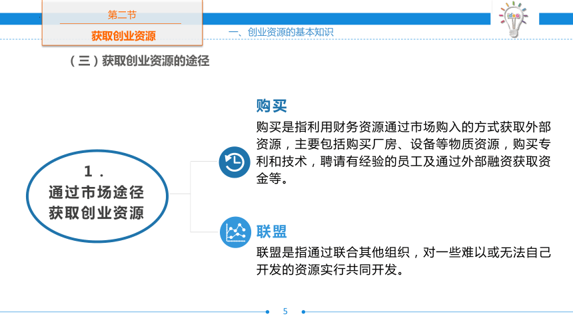Click the oval 通过市场途径 获取创业资源
Viewport: 573px width, 322px height.
point(97,196)
